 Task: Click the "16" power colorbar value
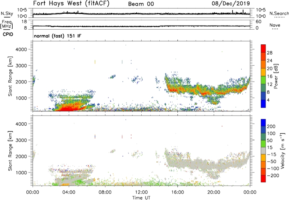point(269,77)
